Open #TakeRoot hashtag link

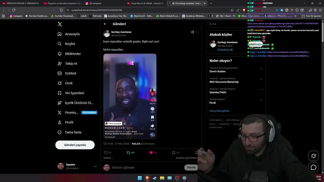pyautogui.click(x=224, y=50)
